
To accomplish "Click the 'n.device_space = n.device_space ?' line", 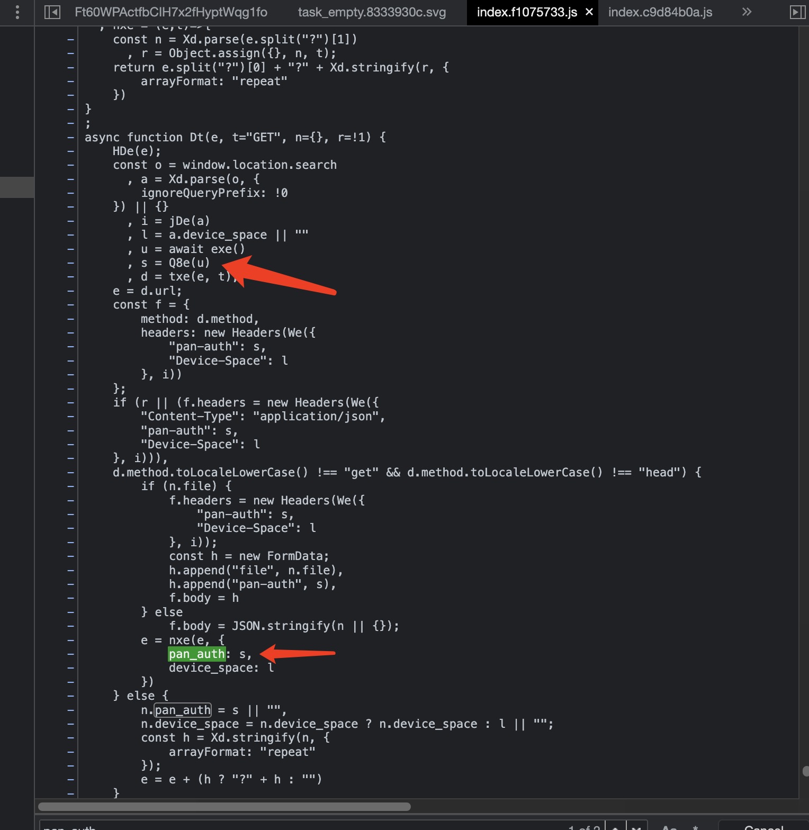I will (x=347, y=724).
